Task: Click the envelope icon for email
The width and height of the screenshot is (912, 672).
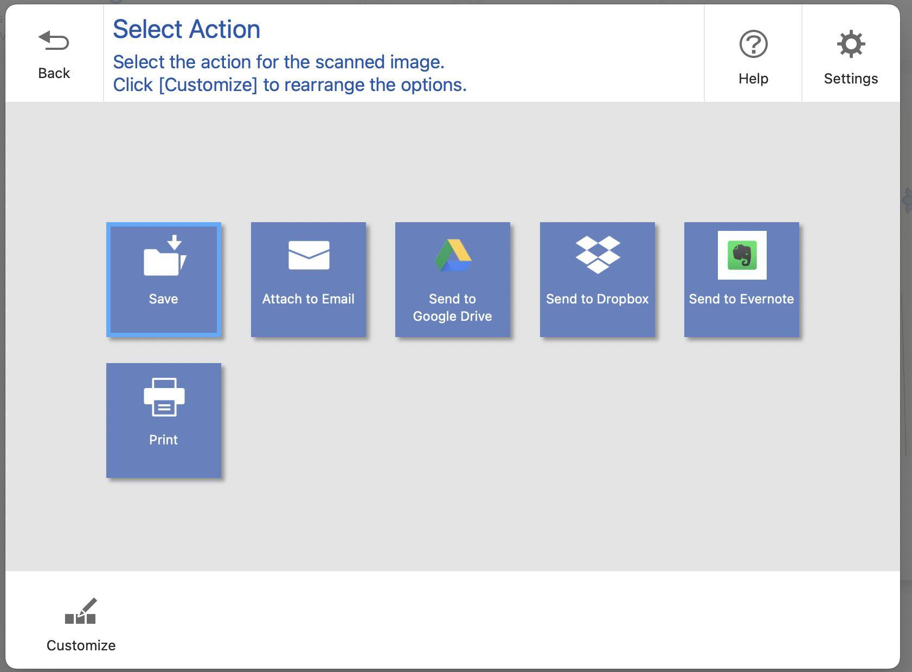Action: tap(309, 255)
